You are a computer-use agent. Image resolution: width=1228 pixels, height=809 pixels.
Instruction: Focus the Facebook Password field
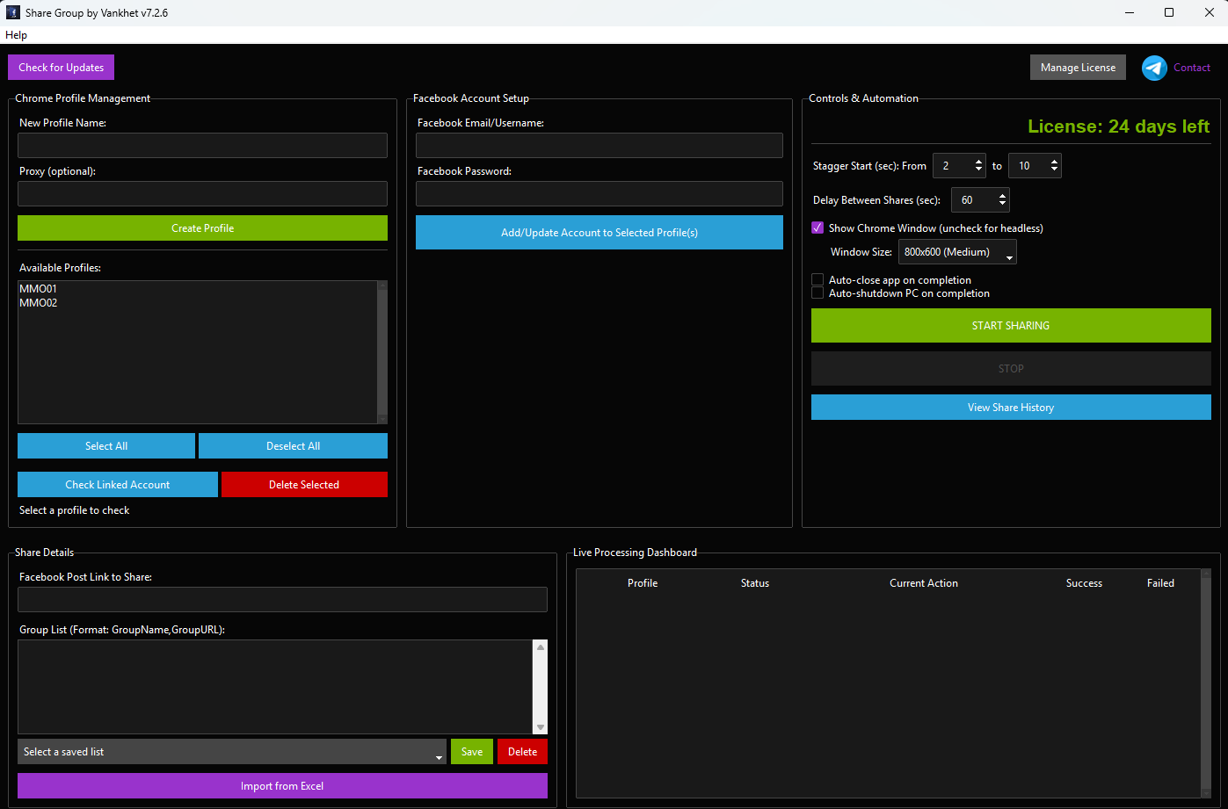pos(599,193)
